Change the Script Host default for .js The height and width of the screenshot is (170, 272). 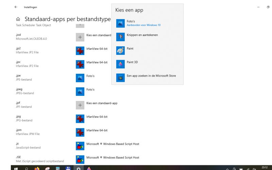click(x=107, y=146)
